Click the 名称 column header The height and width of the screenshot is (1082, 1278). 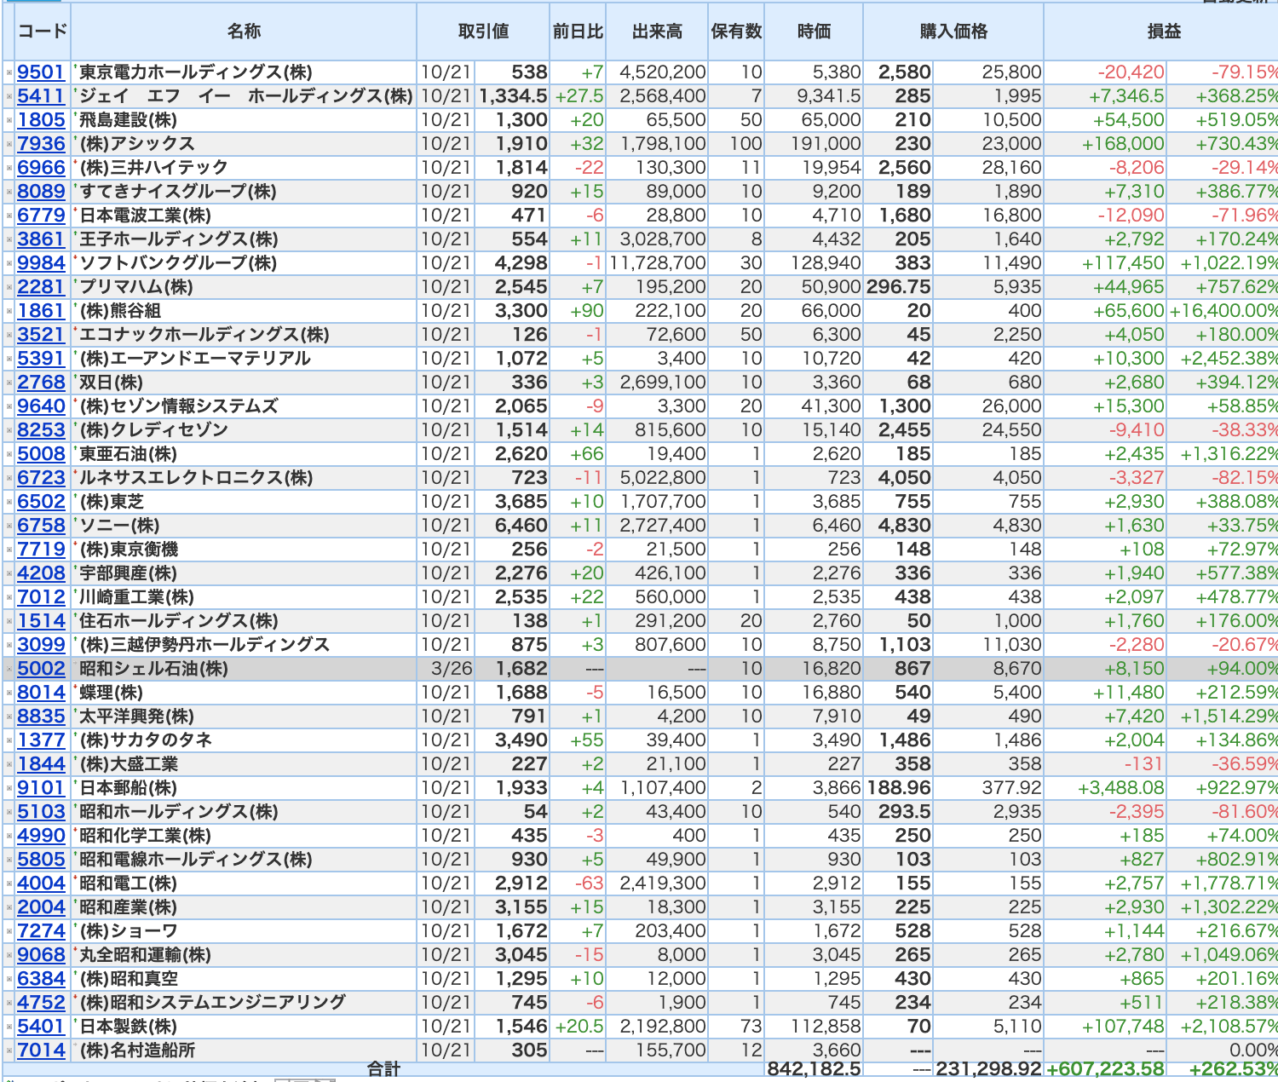pos(244,32)
